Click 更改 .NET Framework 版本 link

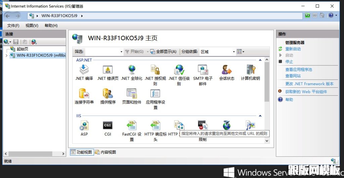(x=309, y=84)
